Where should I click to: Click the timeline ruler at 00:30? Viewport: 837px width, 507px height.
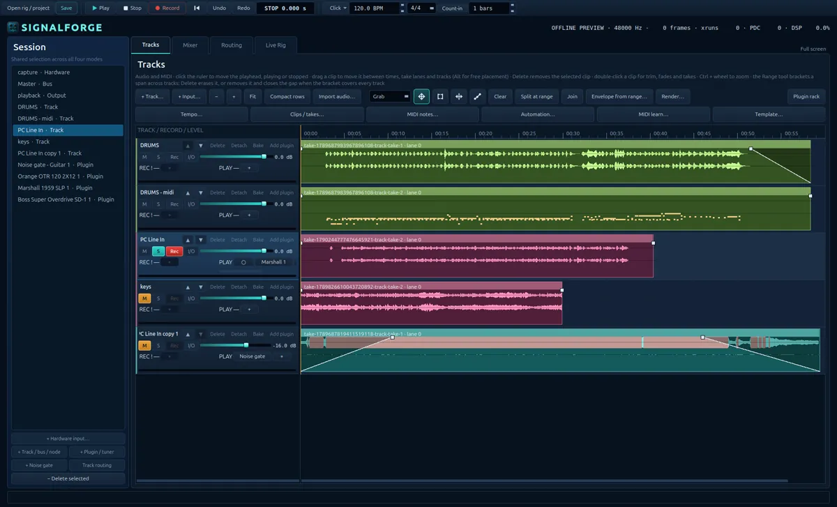(x=573, y=133)
